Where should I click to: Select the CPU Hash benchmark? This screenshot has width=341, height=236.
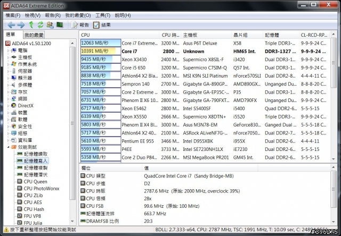click(31, 209)
